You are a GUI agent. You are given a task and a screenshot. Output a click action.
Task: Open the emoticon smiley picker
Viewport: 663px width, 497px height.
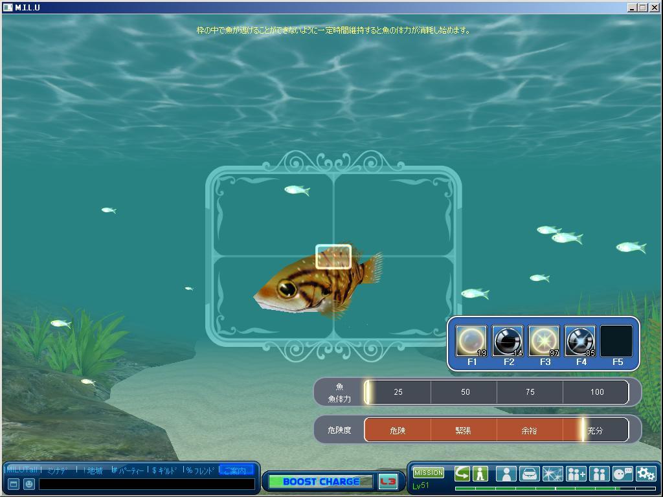29,484
